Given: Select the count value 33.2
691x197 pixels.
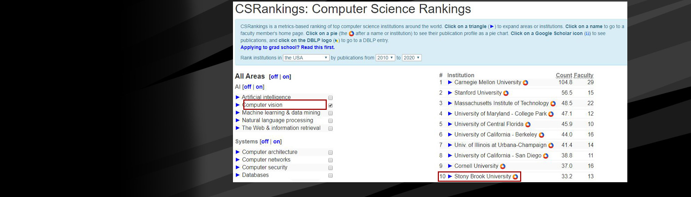Looking at the screenshot, I should 567,176.
